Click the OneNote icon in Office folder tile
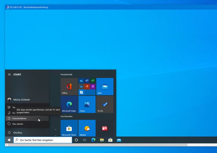The height and width of the screenshot is (153, 217). click(93, 87)
